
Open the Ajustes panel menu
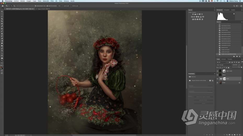coord(215,10)
